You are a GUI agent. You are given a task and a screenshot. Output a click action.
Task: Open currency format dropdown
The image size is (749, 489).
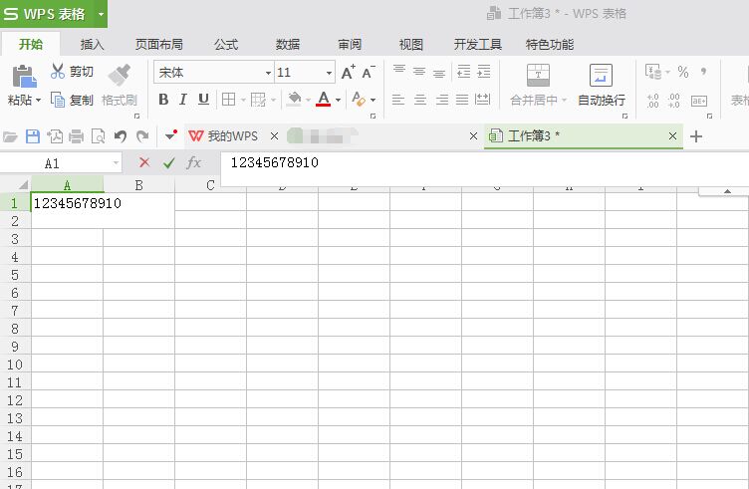pos(667,72)
